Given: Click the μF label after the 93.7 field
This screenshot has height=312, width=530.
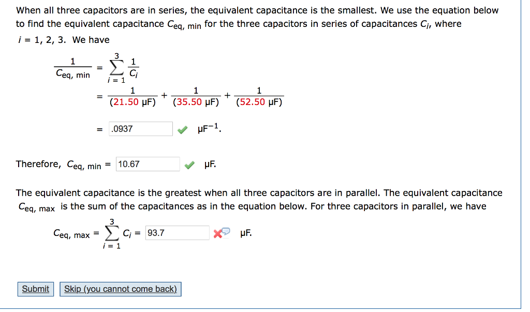Looking at the screenshot, I should pyautogui.click(x=246, y=233).
